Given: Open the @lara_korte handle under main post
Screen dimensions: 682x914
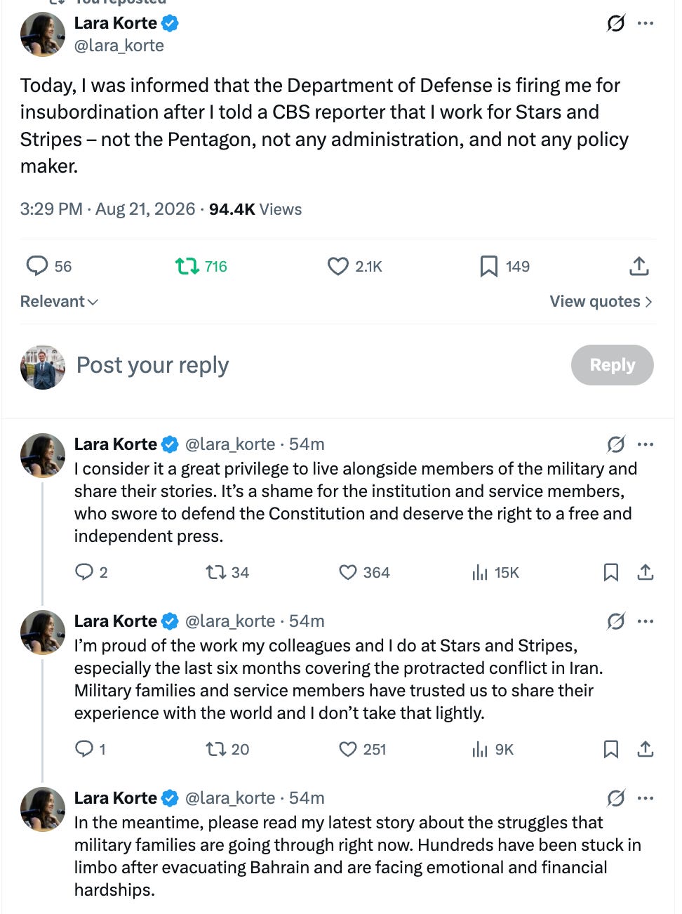Looking at the screenshot, I should pos(119,46).
